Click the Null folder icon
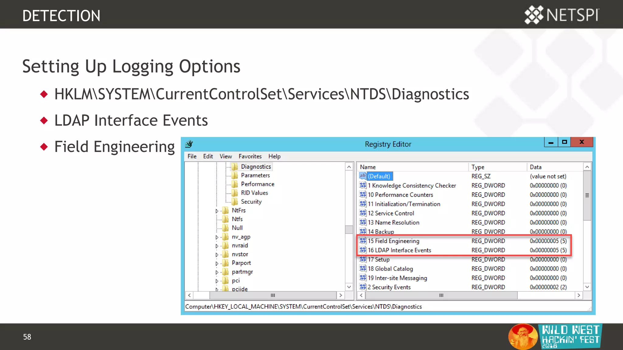 (225, 228)
